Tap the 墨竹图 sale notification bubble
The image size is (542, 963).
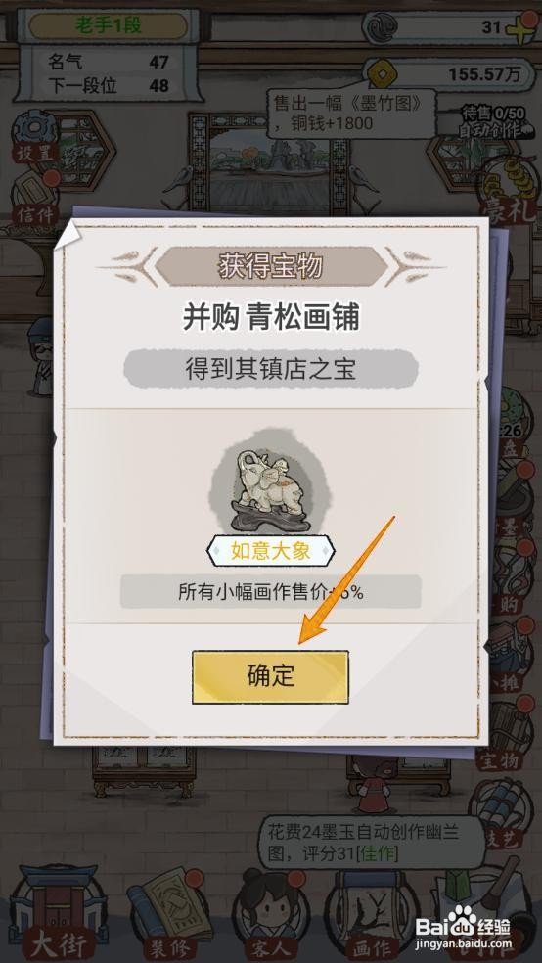coord(352,113)
